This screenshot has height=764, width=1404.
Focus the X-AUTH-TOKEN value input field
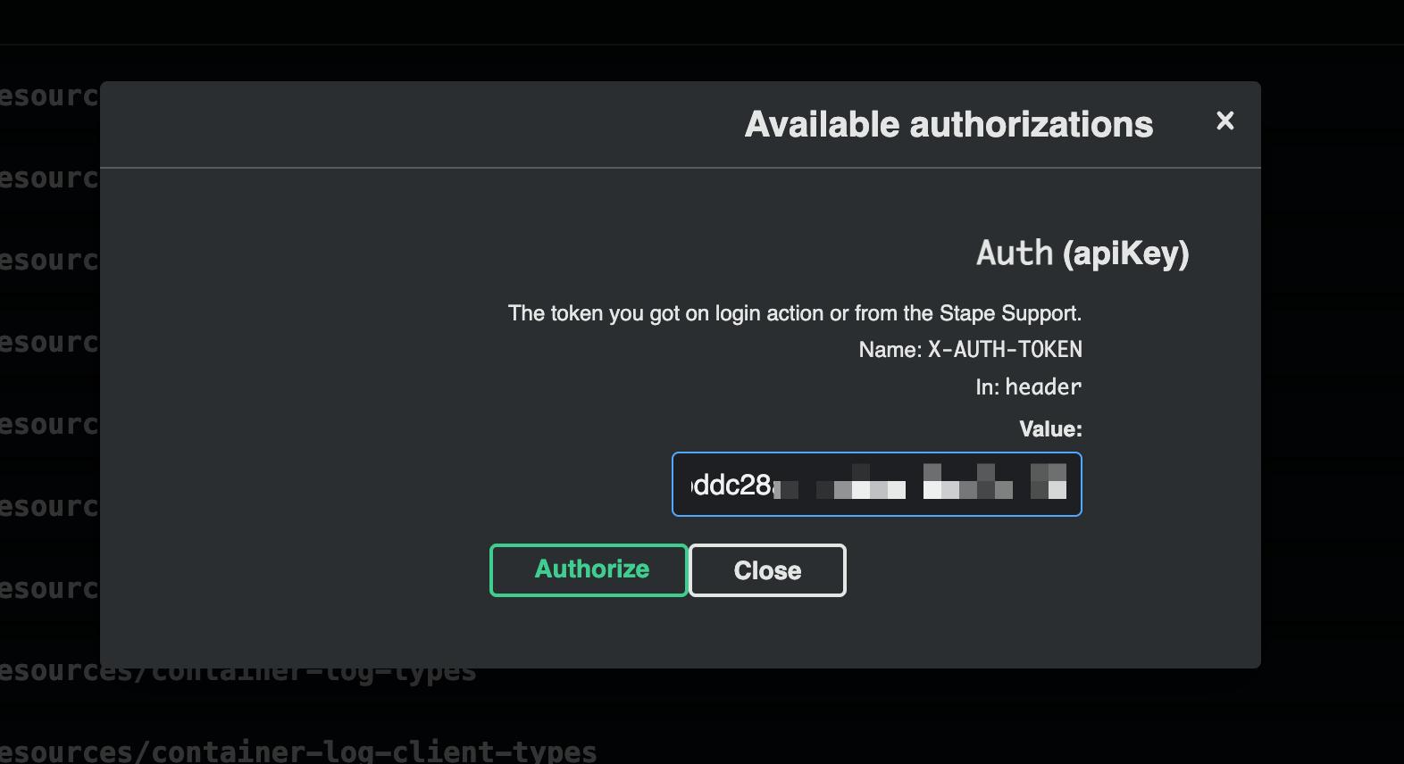click(877, 485)
